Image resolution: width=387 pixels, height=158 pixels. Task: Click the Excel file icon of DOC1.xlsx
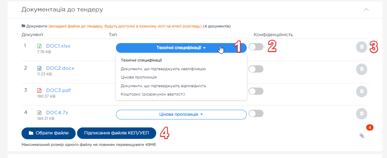click(x=39, y=46)
